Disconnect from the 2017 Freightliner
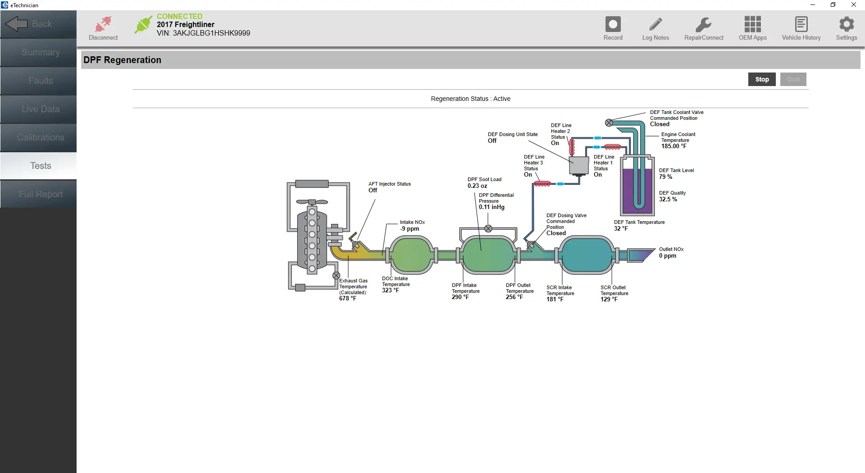865x473 pixels. [x=103, y=28]
